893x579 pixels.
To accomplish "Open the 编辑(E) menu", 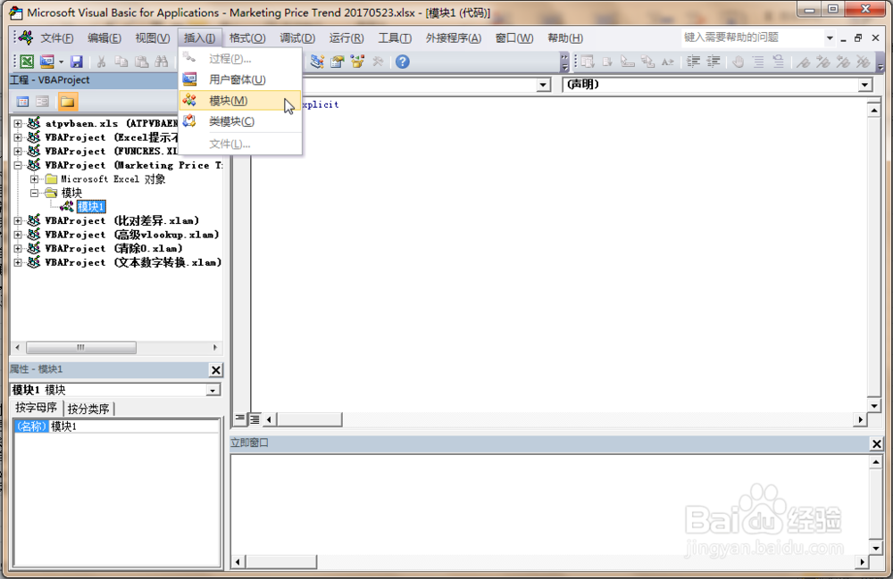I will 104,38.
